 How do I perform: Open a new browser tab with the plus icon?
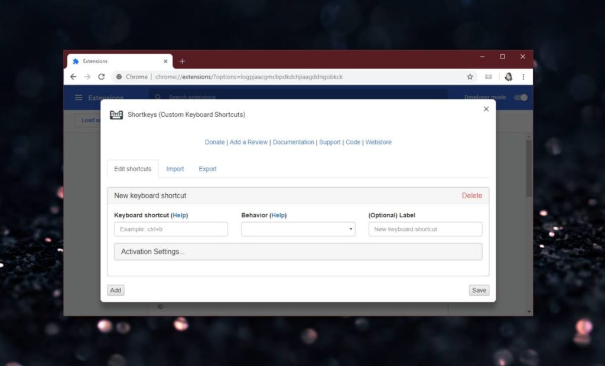coord(182,61)
